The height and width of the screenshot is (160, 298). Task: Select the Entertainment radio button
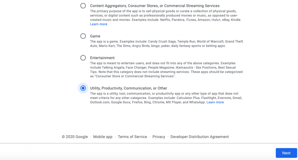click(83, 58)
